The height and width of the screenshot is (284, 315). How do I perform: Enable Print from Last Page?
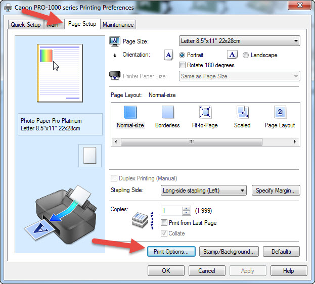point(164,222)
